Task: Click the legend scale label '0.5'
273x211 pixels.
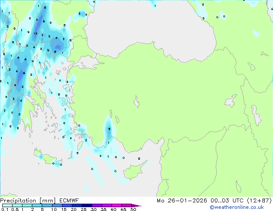Action: 15,209
